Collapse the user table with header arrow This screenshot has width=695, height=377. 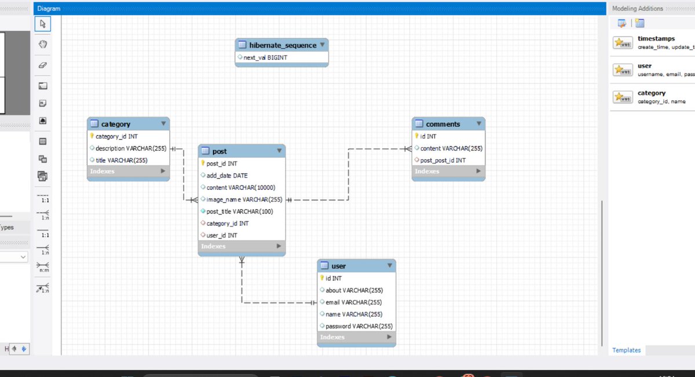click(x=390, y=265)
